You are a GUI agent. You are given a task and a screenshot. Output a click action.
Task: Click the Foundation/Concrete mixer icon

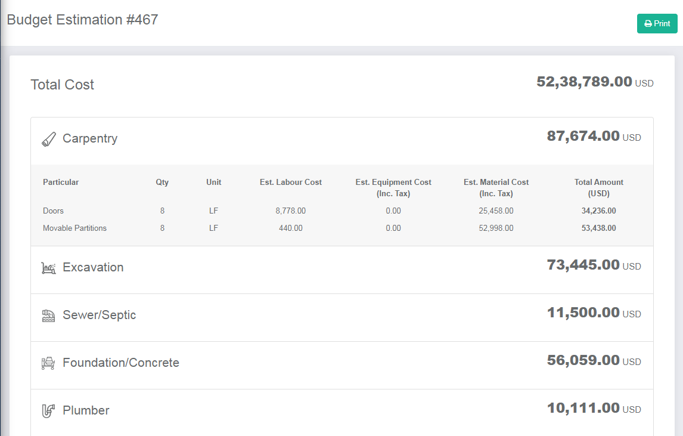click(49, 363)
